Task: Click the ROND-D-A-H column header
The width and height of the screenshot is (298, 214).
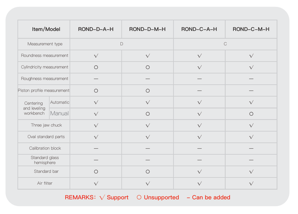Action: [96, 29]
